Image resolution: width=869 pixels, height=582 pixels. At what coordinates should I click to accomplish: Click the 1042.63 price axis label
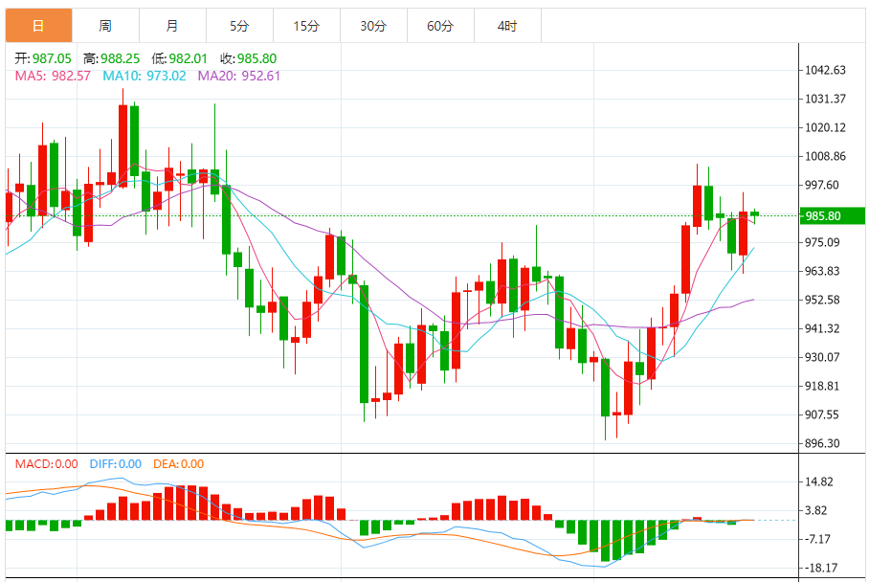click(x=825, y=70)
